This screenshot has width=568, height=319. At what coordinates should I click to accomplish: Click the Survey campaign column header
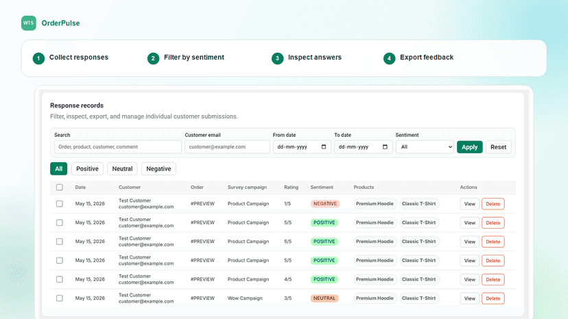(247, 188)
